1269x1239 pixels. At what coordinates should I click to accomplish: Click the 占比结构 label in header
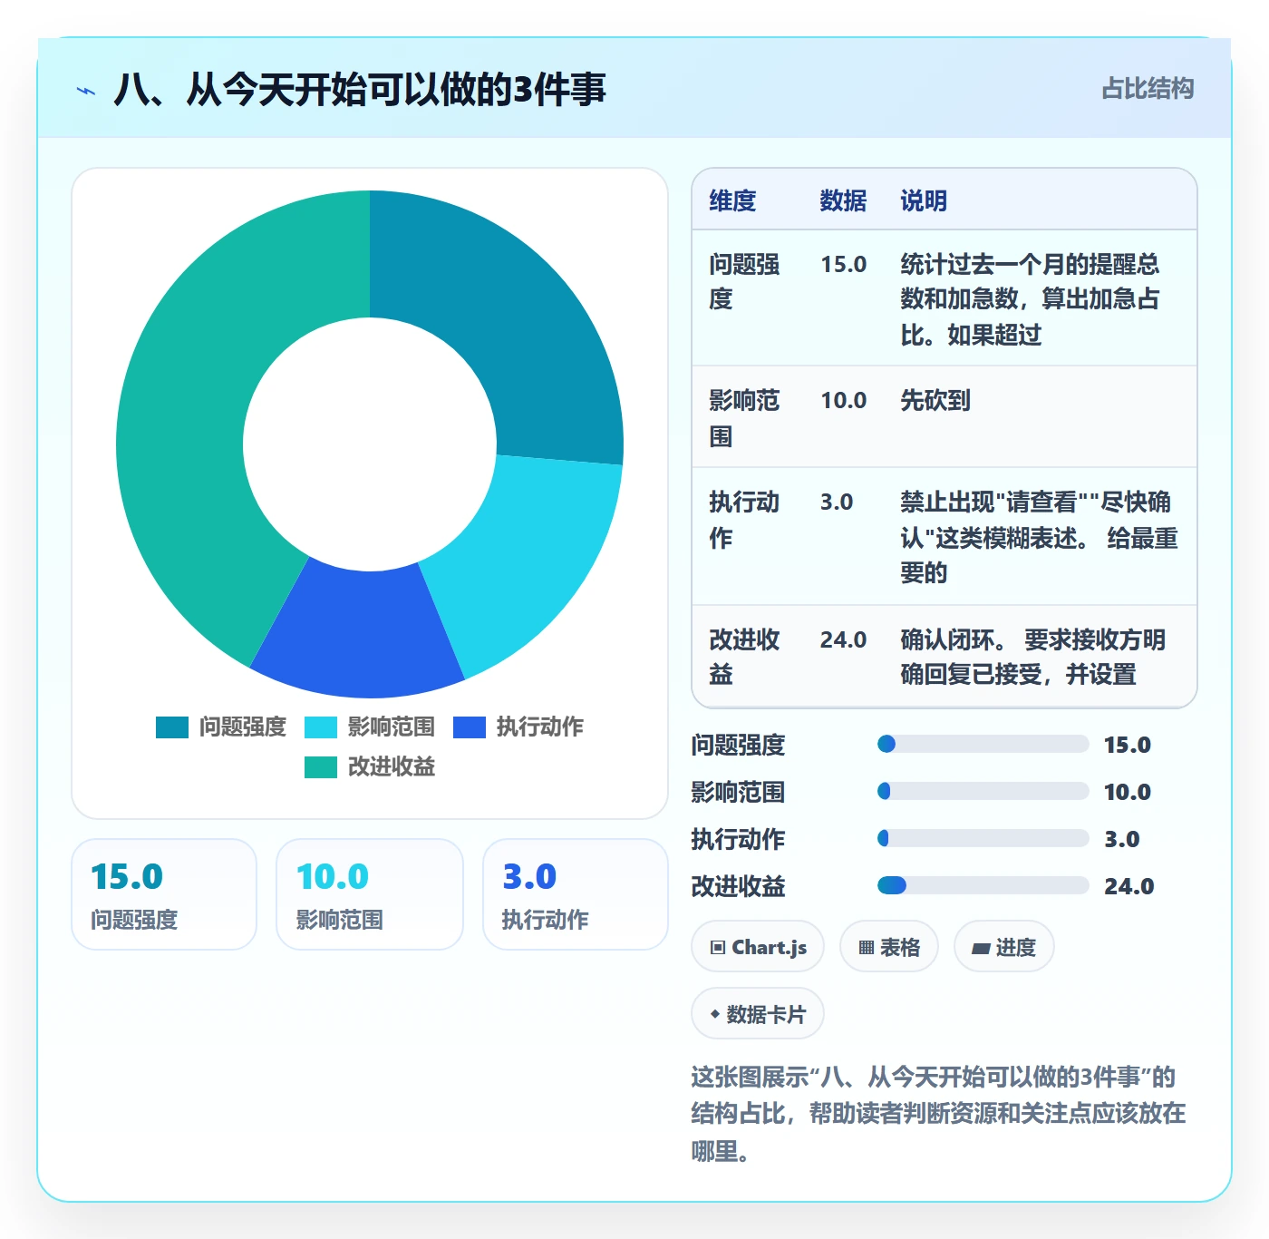click(1148, 89)
